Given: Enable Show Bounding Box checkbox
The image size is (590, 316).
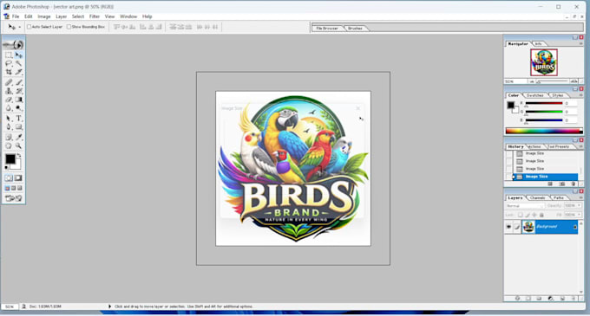Looking at the screenshot, I should click(x=69, y=27).
